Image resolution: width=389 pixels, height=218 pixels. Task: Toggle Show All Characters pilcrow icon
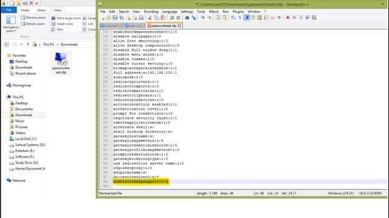[x=239, y=18]
